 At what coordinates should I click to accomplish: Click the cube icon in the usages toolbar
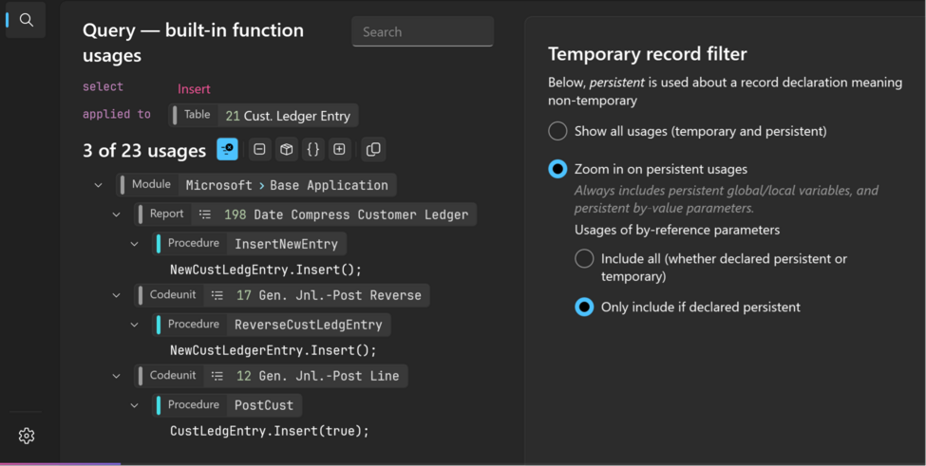tap(287, 149)
